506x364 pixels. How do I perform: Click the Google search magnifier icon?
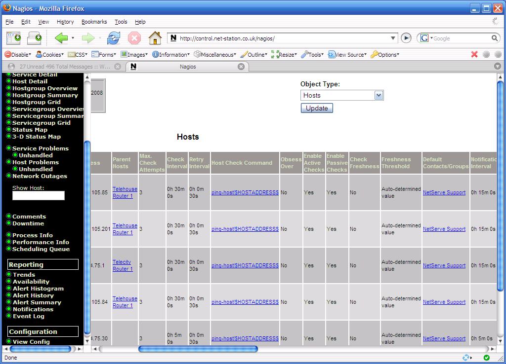pos(494,38)
